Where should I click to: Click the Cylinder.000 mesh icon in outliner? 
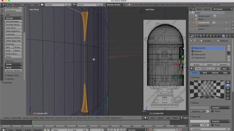click(x=196, y=23)
